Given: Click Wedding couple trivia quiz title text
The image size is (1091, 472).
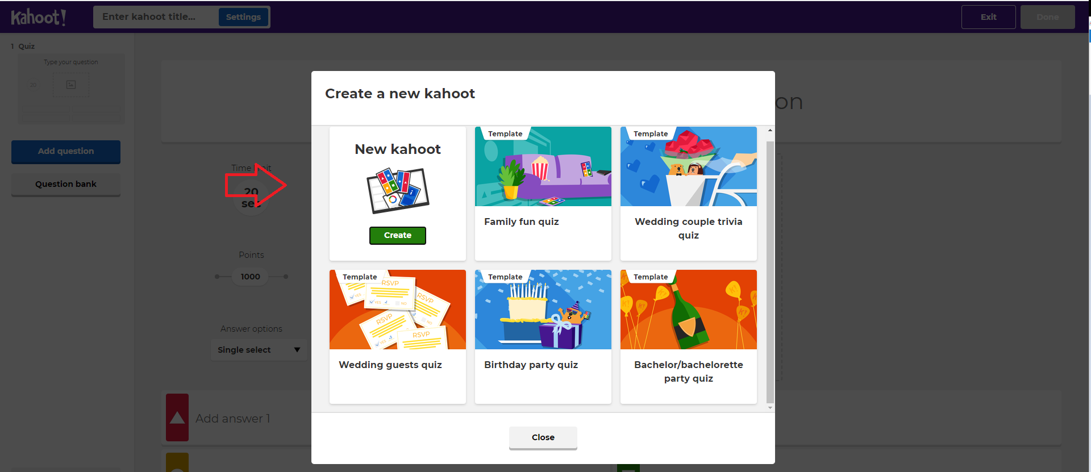Looking at the screenshot, I should tap(689, 228).
